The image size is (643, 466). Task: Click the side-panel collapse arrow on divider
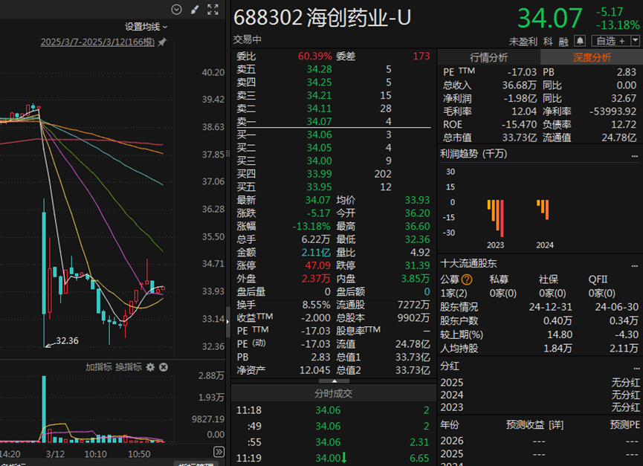click(x=227, y=322)
